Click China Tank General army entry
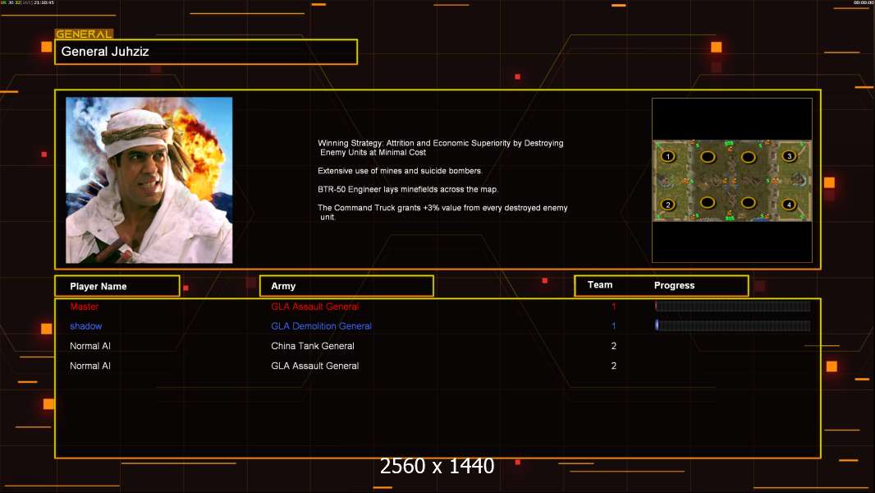Screen dimensions: 875x493 click(x=313, y=346)
